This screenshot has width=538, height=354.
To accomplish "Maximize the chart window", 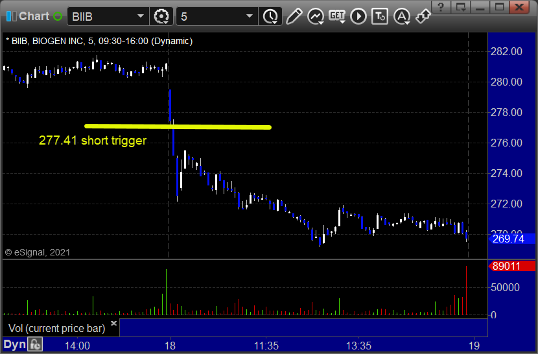I will 499,7.
